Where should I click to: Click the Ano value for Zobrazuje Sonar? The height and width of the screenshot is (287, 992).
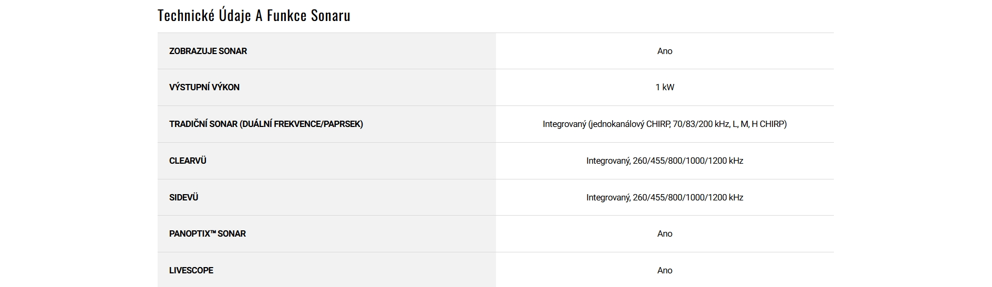665,51
